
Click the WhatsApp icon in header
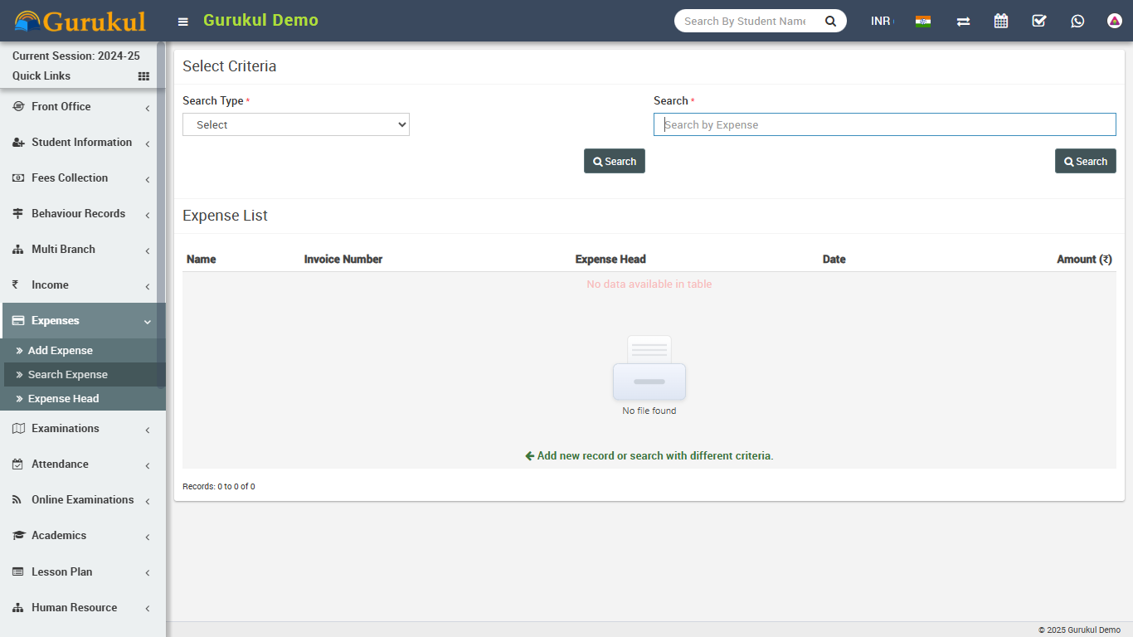(x=1077, y=21)
